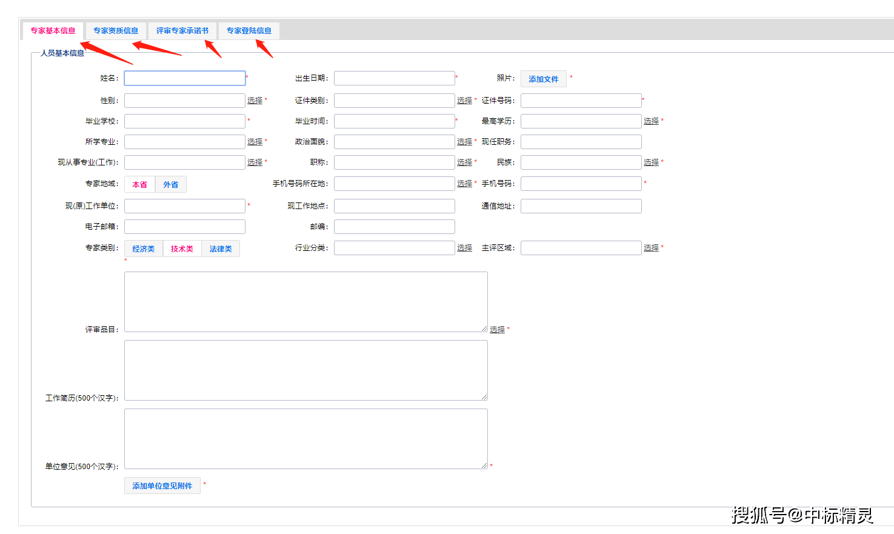894x534 pixels.
Task: Click the 手机号码 input field
Action: (x=581, y=184)
